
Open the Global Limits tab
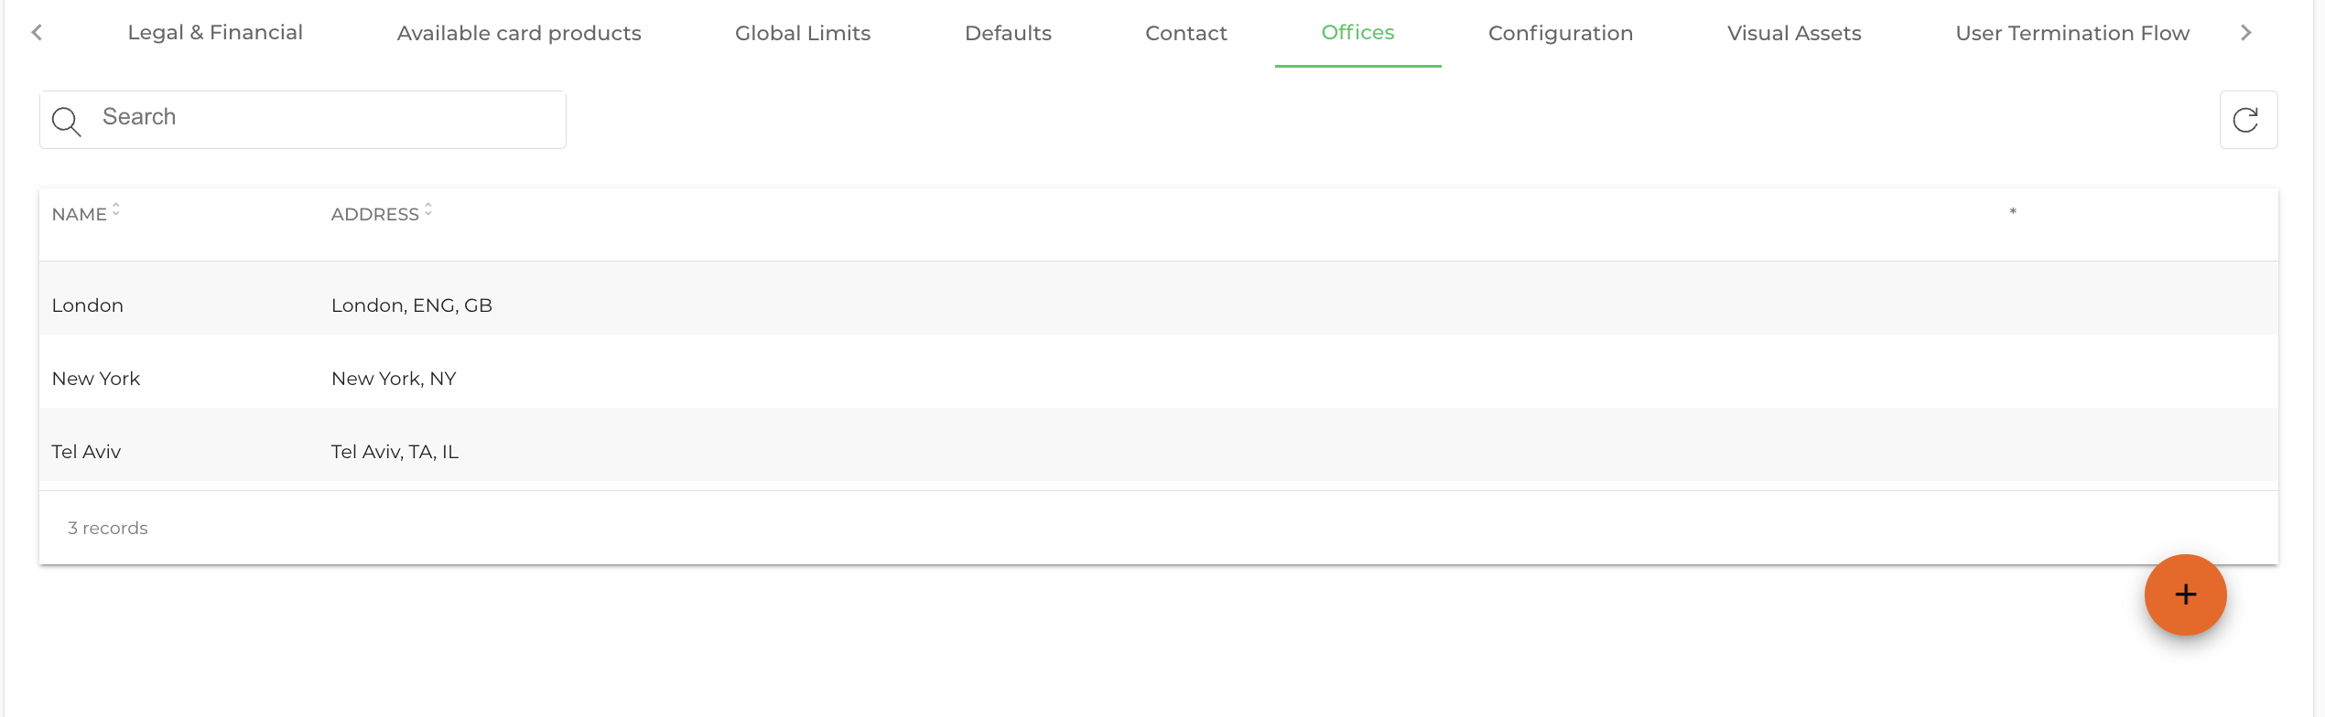click(803, 33)
